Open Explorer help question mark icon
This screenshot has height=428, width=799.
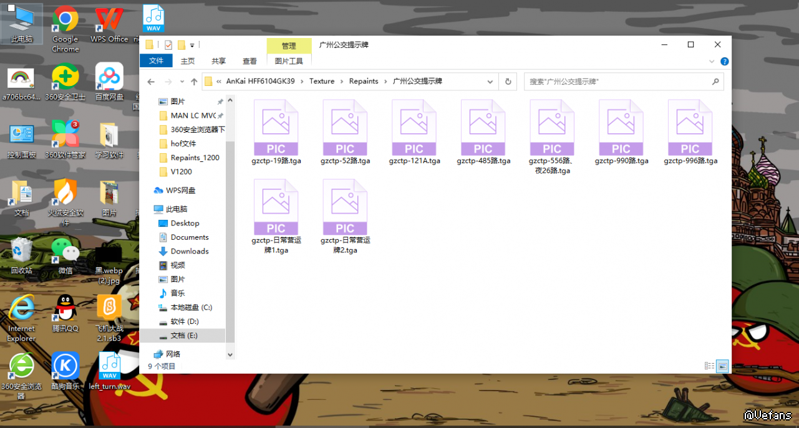(x=724, y=62)
